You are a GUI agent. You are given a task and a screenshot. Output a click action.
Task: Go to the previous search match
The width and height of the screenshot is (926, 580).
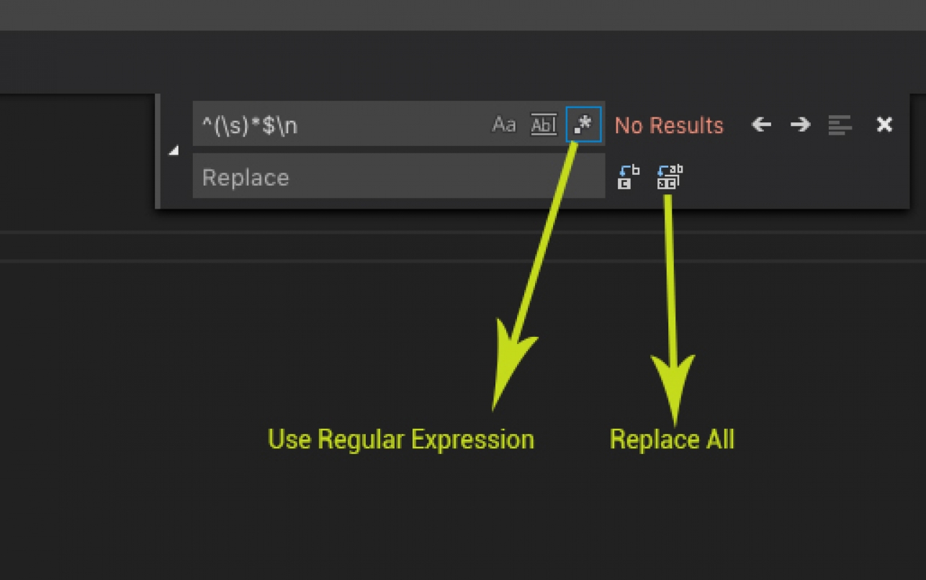[760, 124]
